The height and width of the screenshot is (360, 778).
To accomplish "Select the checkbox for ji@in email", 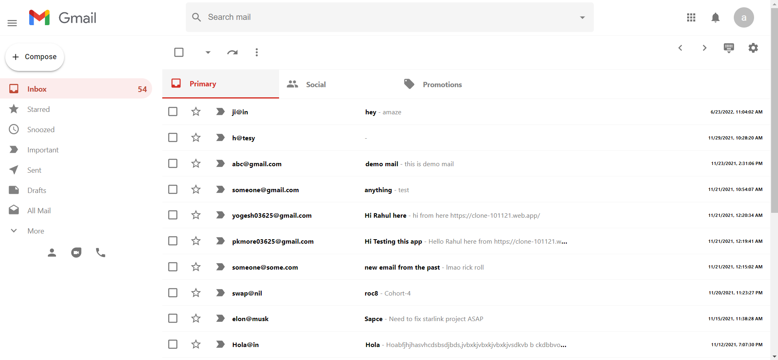I will coord(173,112).
